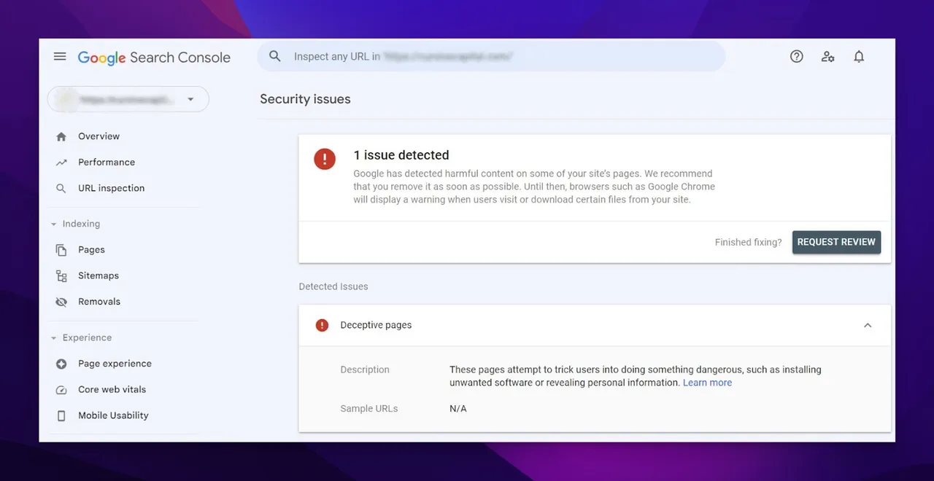The image size is (934, 481).
Task: Click the 'Detected Issues' label
Action: tap(333, 286)
